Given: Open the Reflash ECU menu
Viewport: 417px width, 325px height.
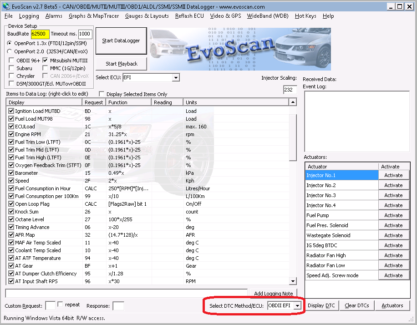Looking at the screenshot, I should (x=189, y=16).
